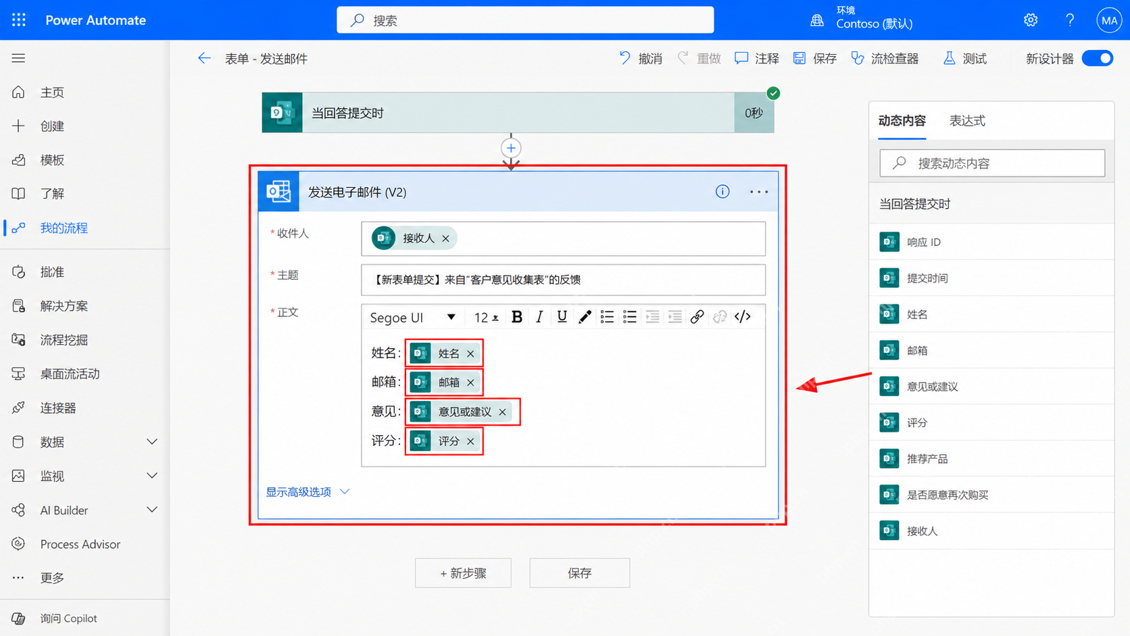Image resolution: width=1130 pixels, height=636 pixels.
Task: Select 推荐产品 dynamic content
Action: click(991, 458)
